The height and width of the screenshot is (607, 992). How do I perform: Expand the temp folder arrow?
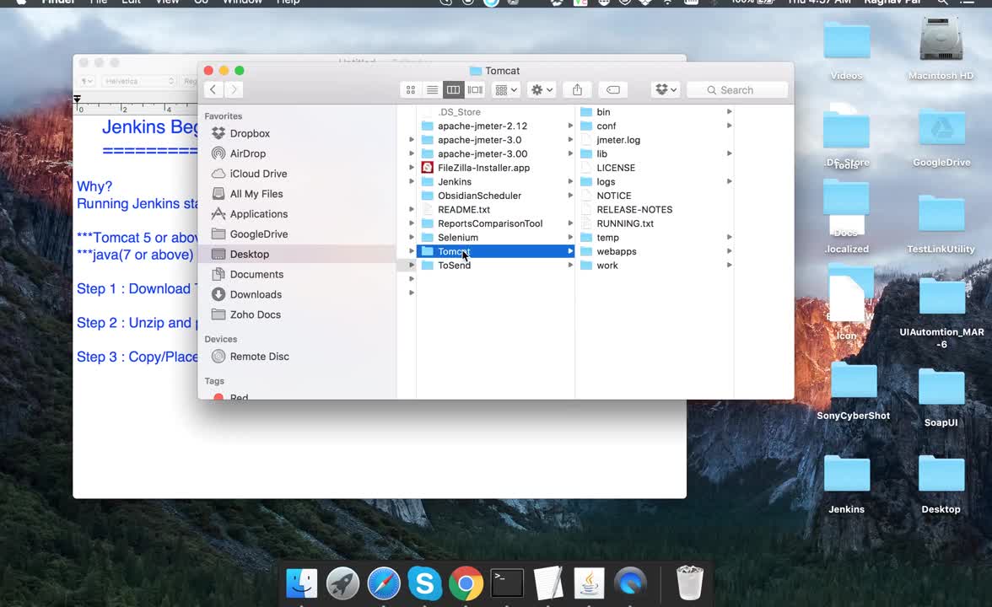(x=730, y=237)
